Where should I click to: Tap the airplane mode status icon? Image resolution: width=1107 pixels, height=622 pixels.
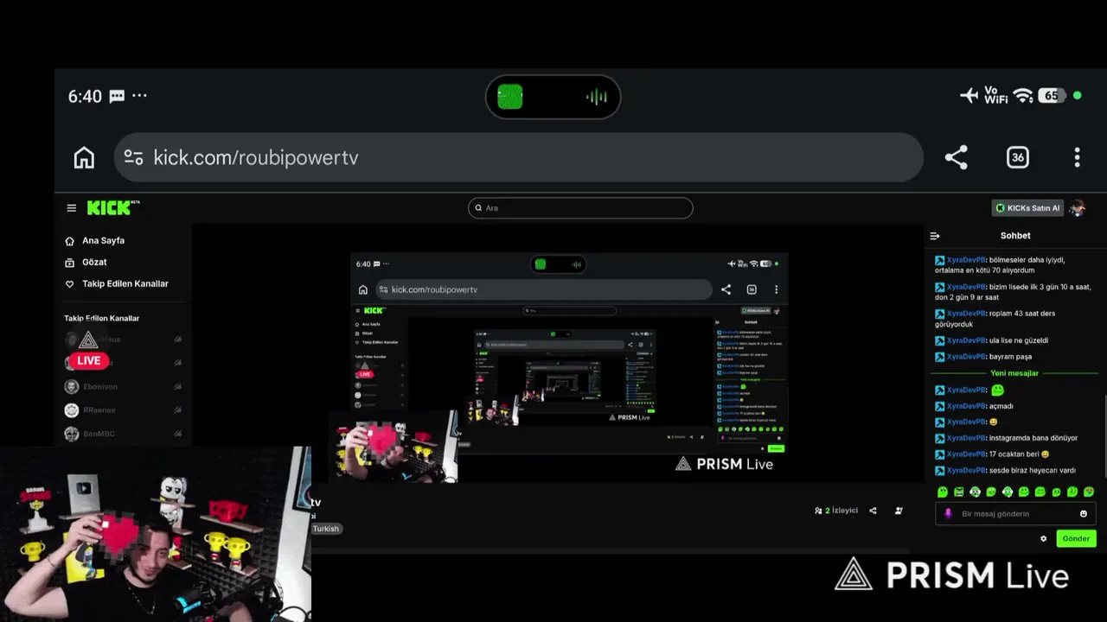[969, 96]
